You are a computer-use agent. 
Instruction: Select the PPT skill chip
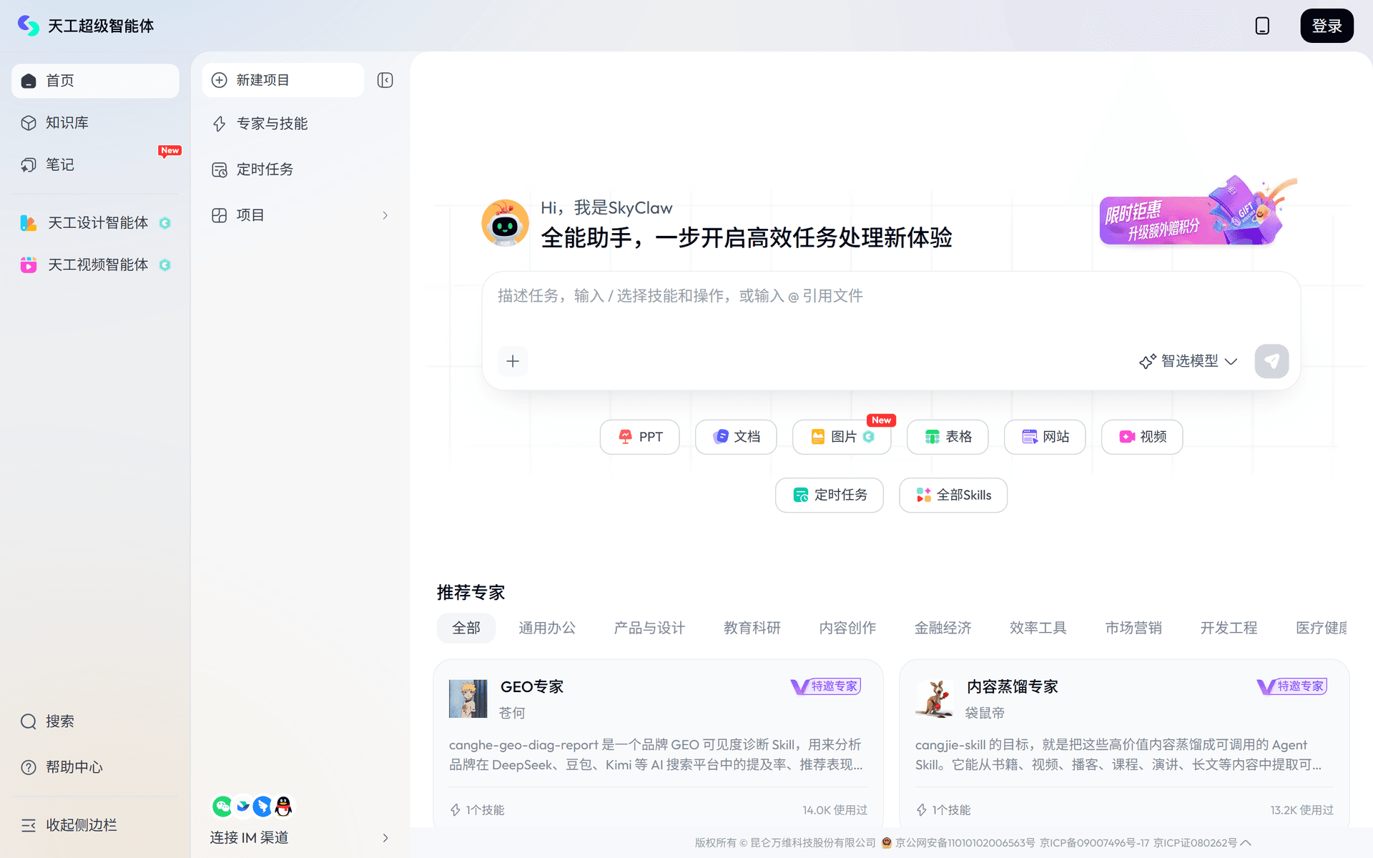click(x=640, y=437)
